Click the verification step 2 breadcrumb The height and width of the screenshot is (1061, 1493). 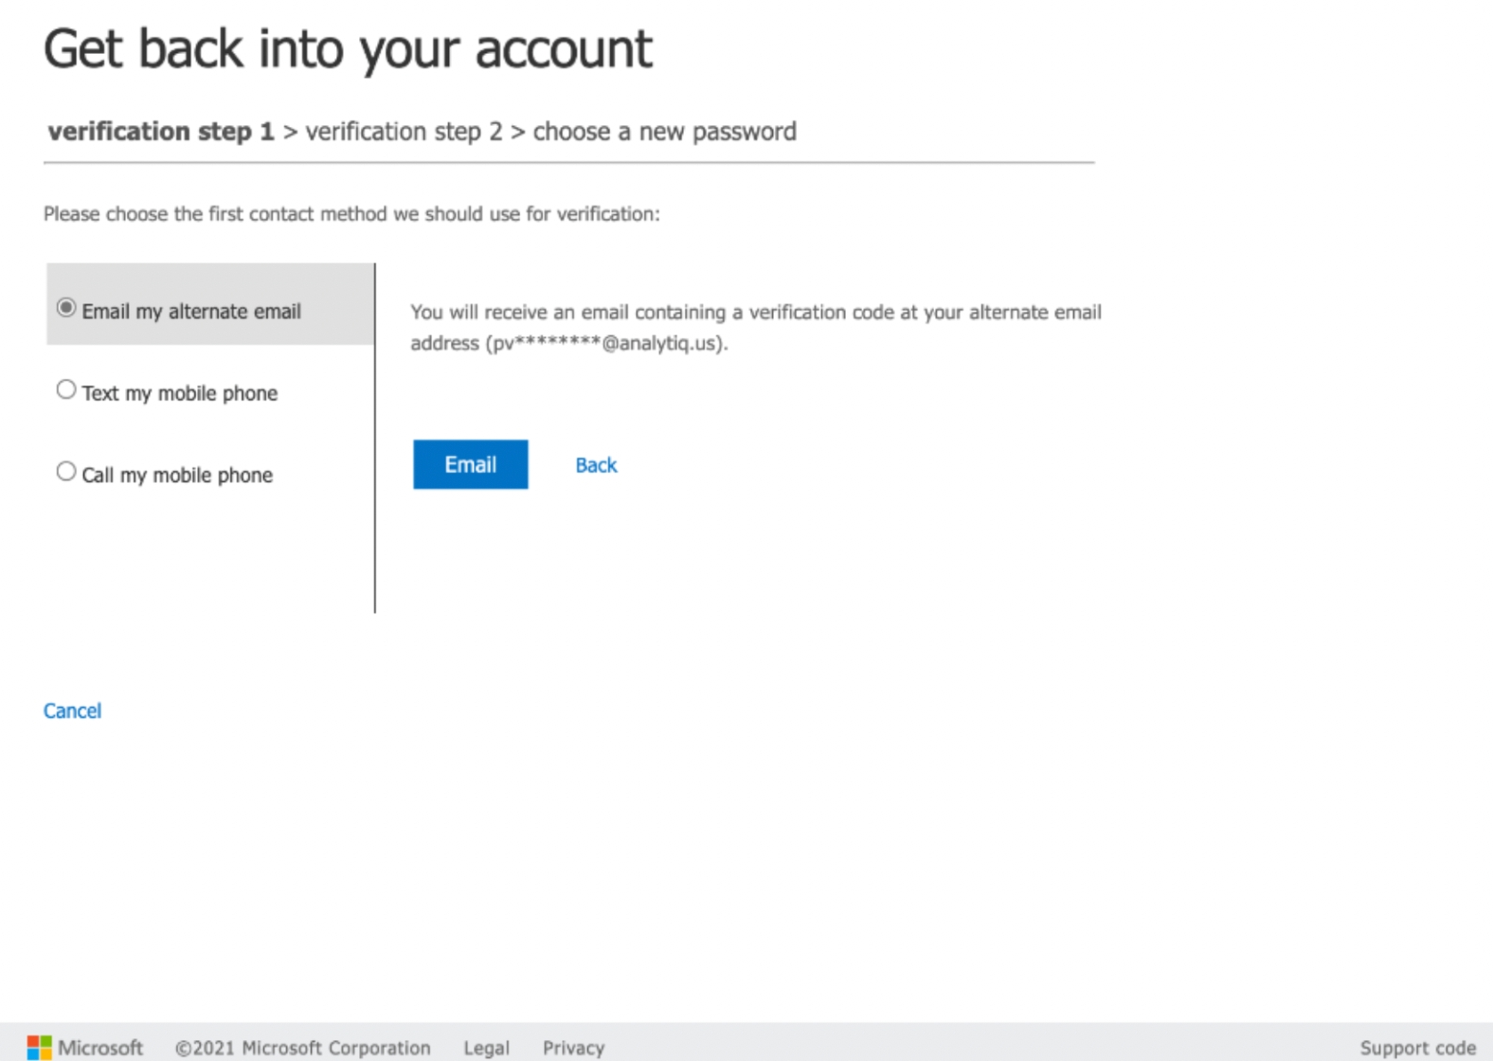pos(404,132)
